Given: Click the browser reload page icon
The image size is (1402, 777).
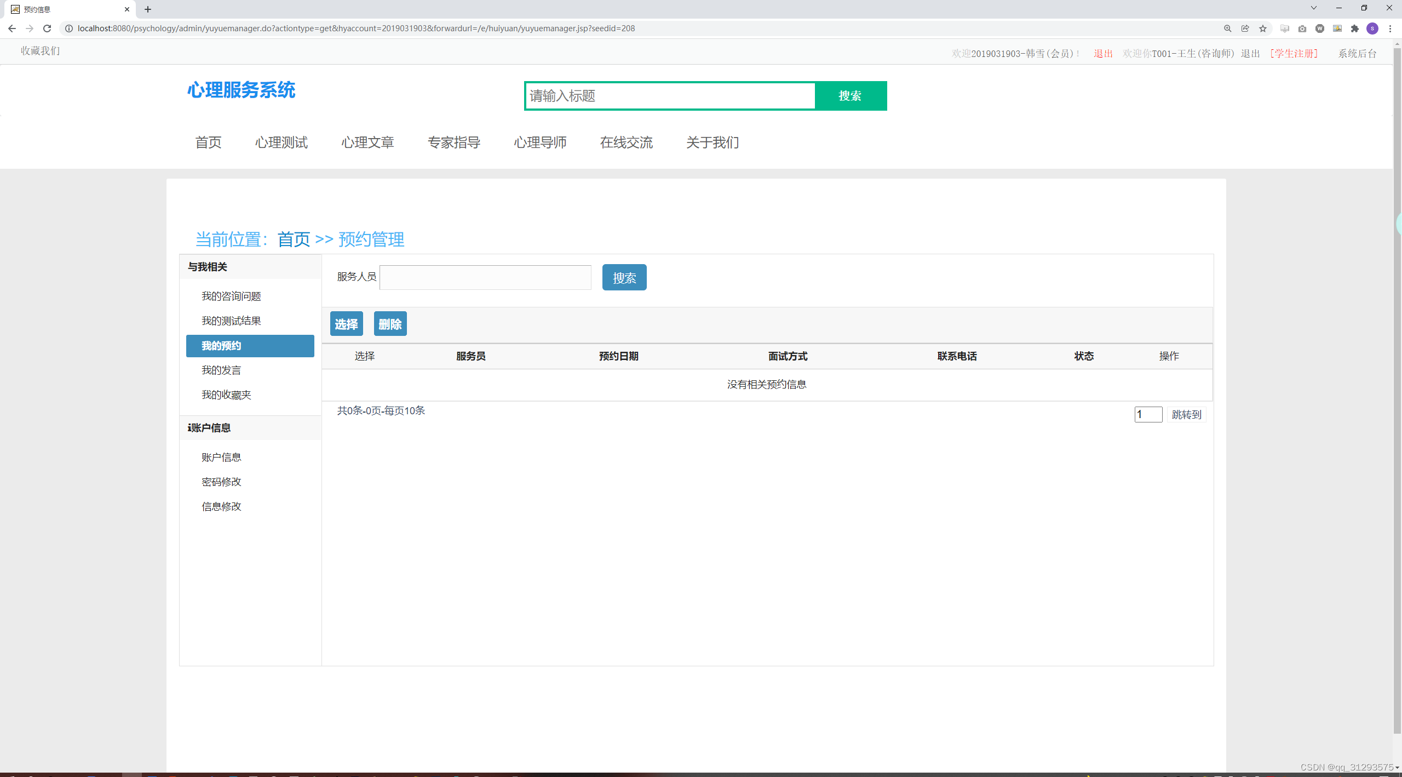Looking at the screenshot, I should 47,28.
